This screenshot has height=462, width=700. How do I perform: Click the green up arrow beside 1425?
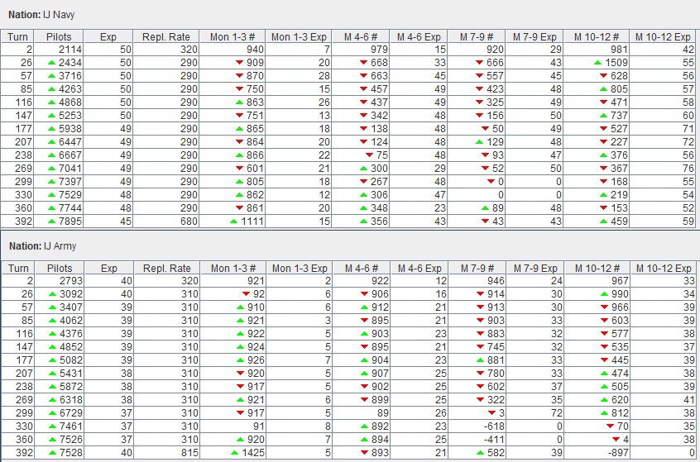(235, 453)
